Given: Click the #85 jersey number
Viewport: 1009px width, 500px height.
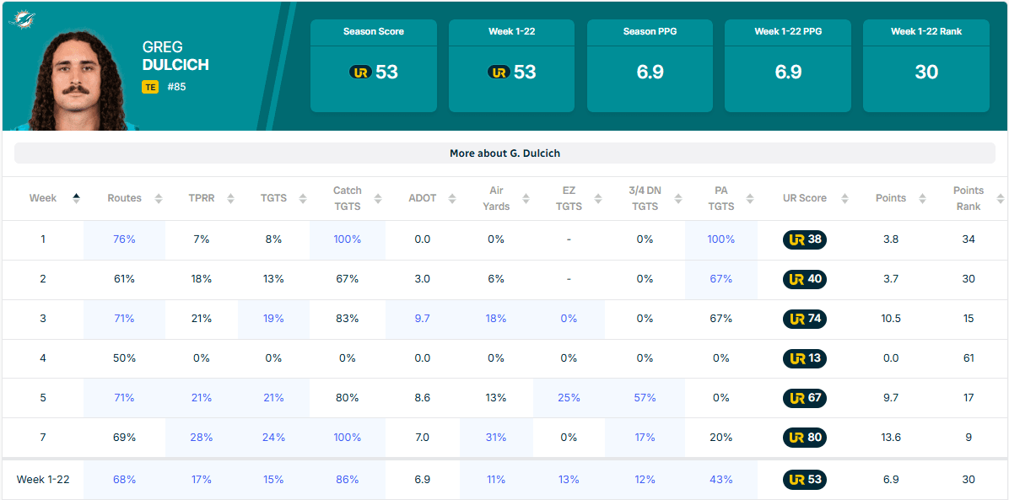Looking at the screenshot, I should click(x=176, y=87).
